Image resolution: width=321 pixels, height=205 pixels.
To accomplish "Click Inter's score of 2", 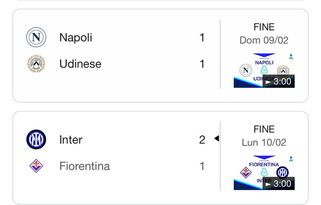I will 202,140.
